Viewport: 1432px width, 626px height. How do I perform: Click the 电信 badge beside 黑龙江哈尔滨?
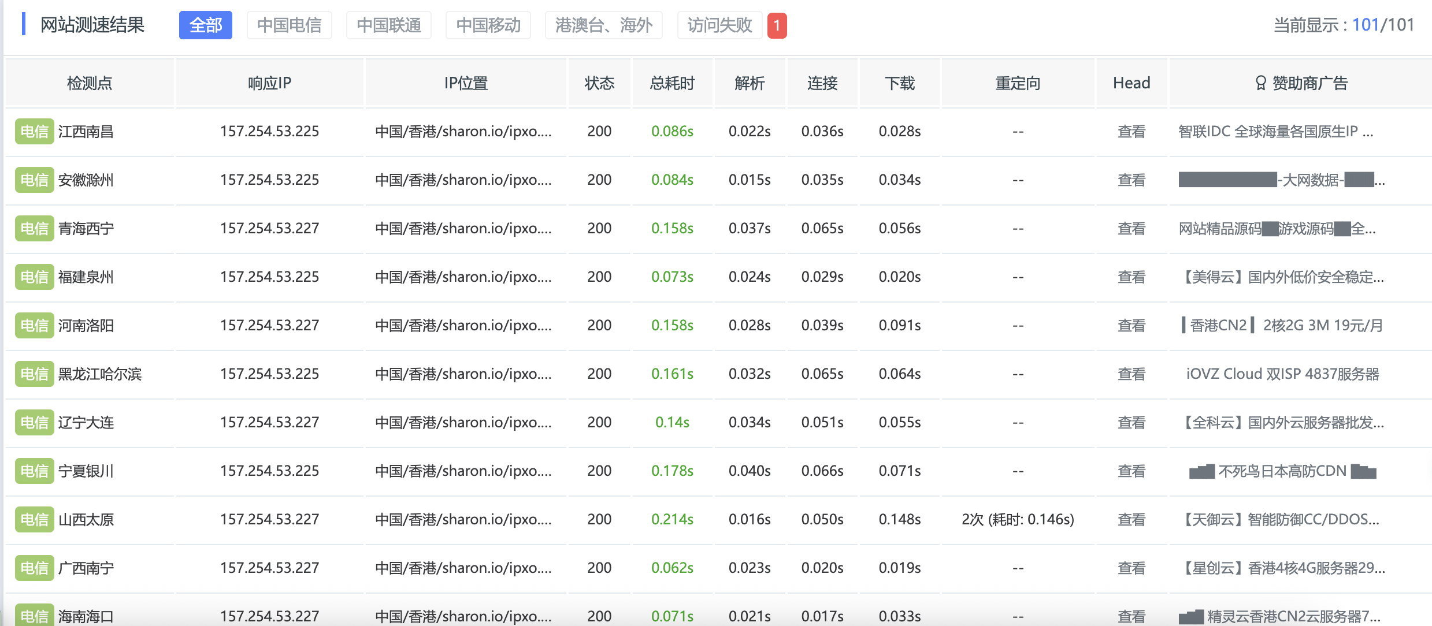click(34, 374)
